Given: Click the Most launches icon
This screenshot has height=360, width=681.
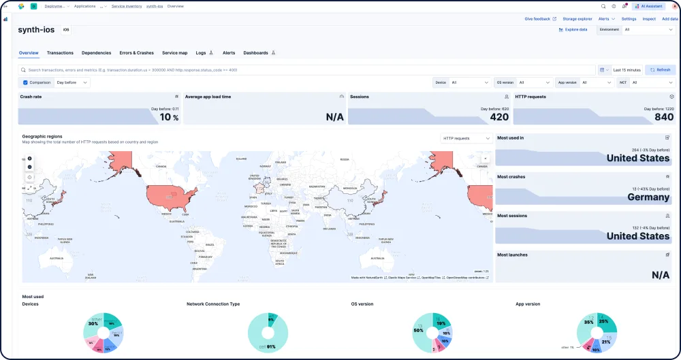Looking at the screenshot, I should tap(667, 255).
